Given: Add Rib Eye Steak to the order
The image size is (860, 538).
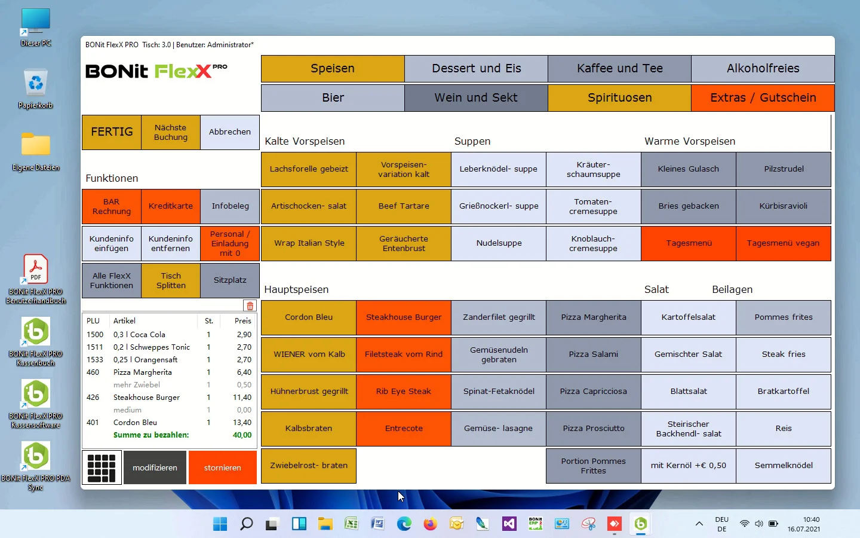Looking at the screenshot, I should 404,392.
